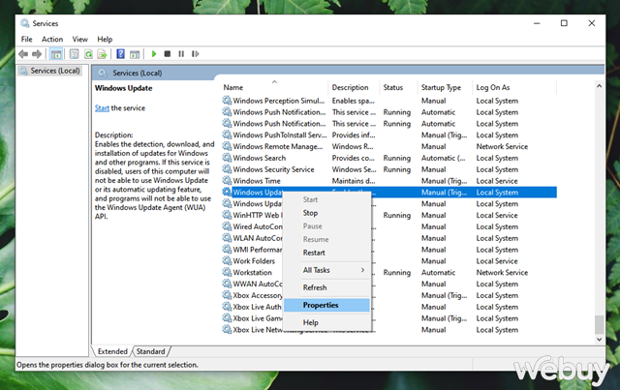
Task: Click gear icon next to Windows Security Service
Action: [227, 169]
